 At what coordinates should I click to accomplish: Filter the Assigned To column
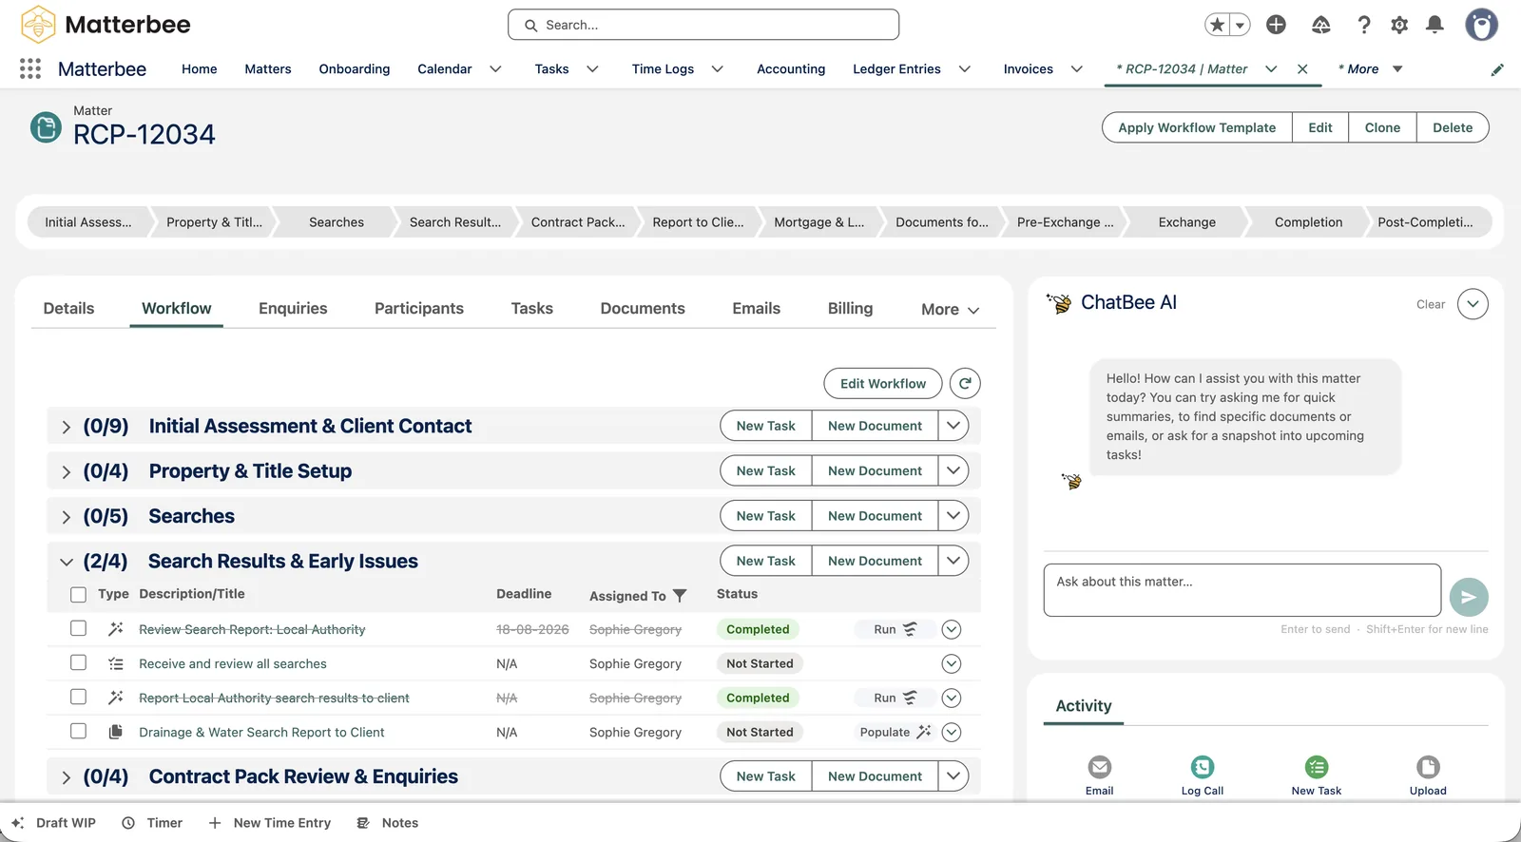(x=680, y=596)
